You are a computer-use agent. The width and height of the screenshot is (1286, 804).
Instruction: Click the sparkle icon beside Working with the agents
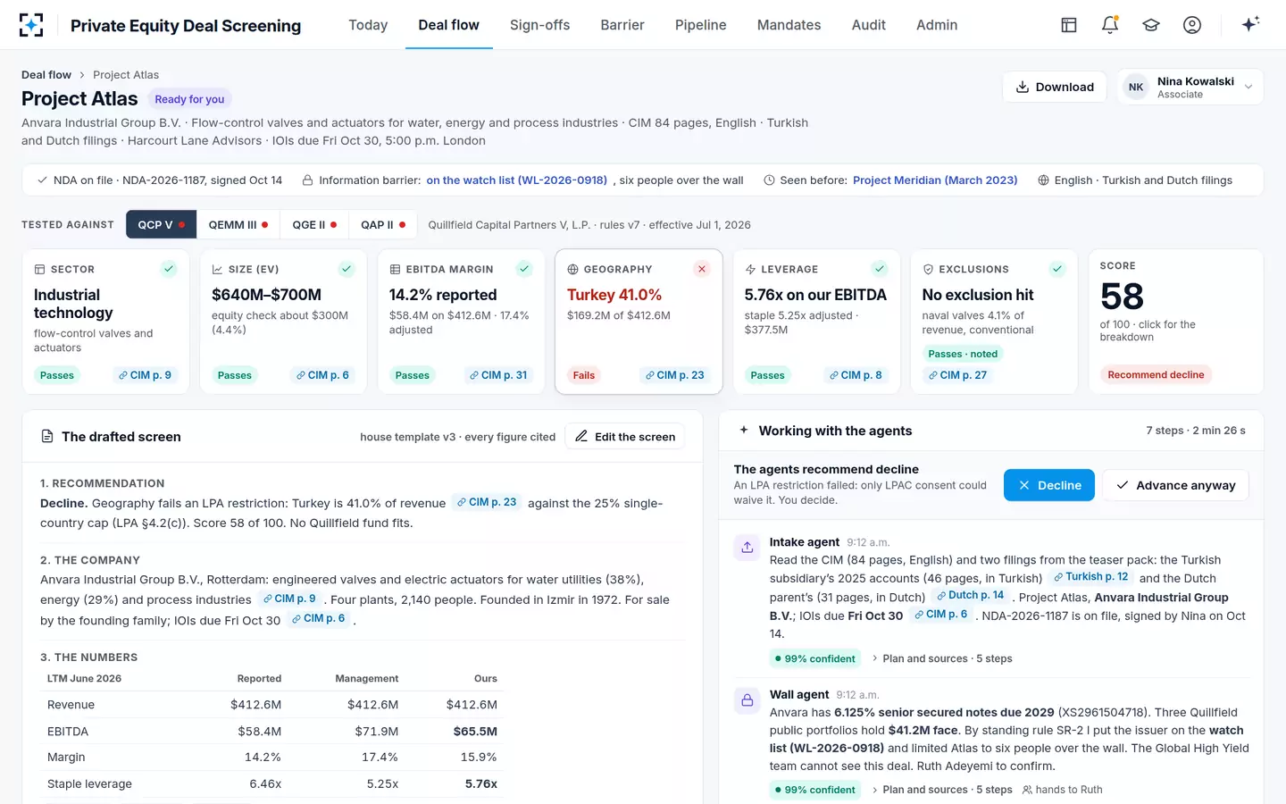(x=744, y=431)
